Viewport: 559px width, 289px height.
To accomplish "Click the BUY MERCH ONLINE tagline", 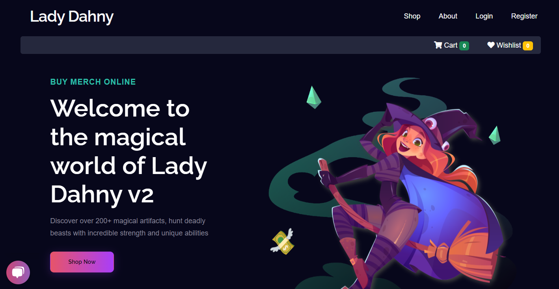I will point(93,82).
